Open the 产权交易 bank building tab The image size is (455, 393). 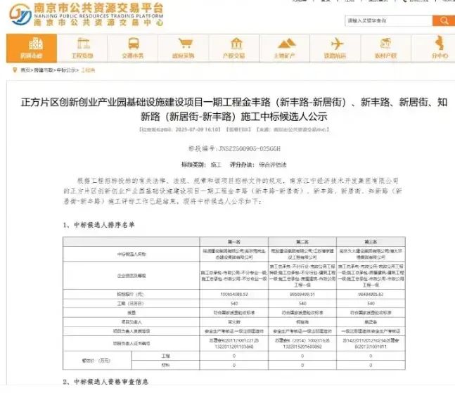tap(234, 48)
